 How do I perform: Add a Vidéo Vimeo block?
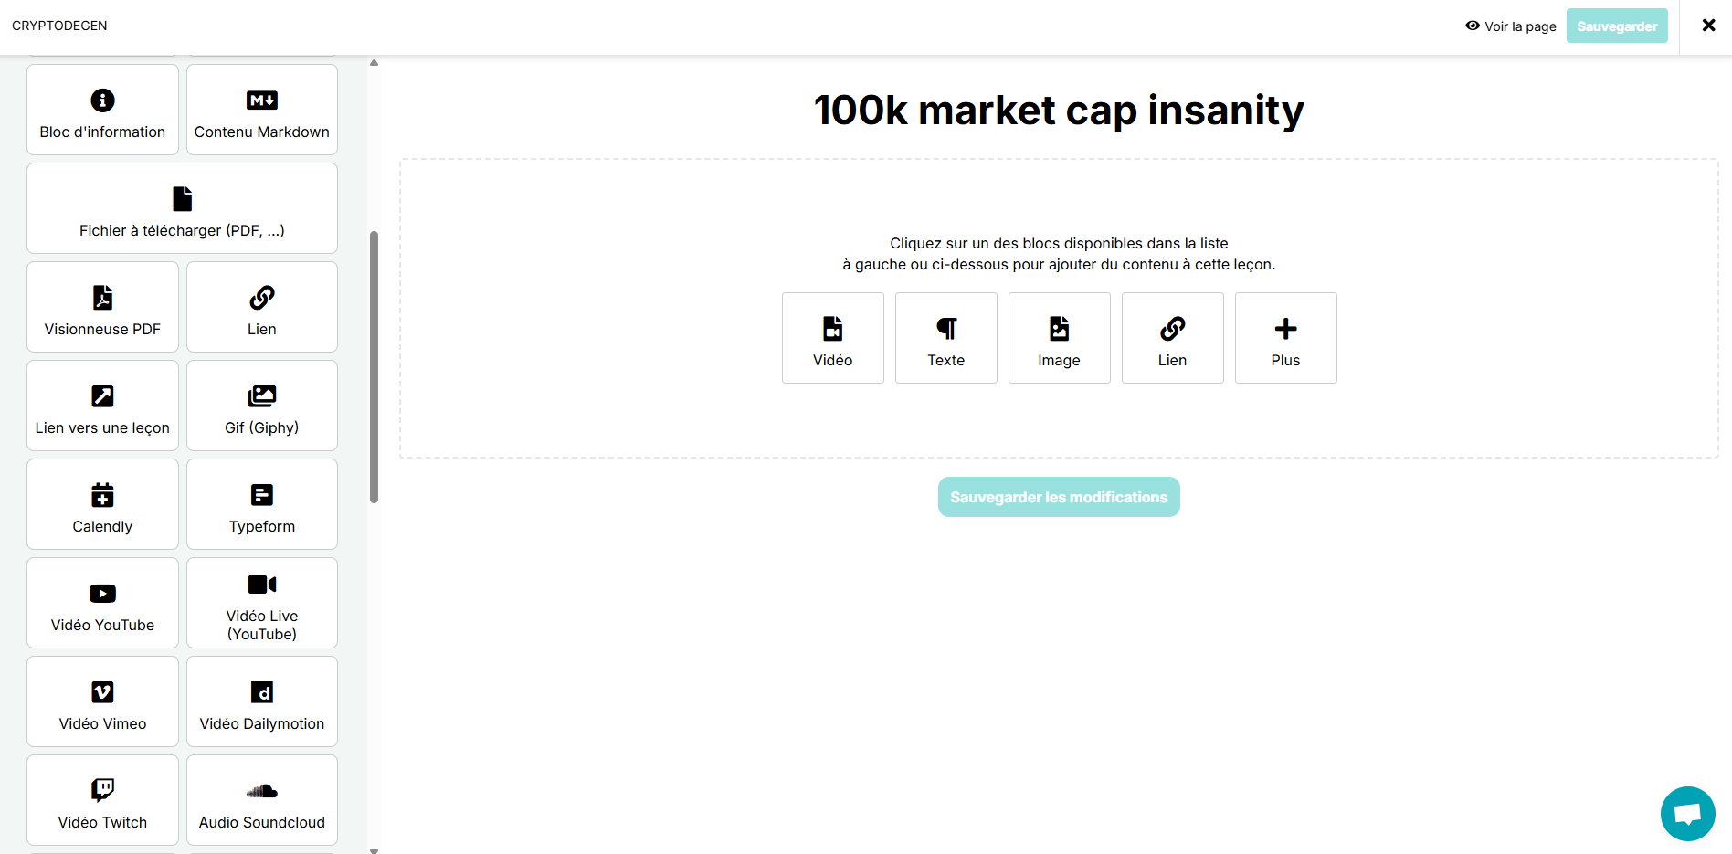[x=102, y=702]
